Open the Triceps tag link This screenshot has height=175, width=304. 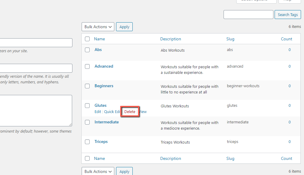[101, 142]
